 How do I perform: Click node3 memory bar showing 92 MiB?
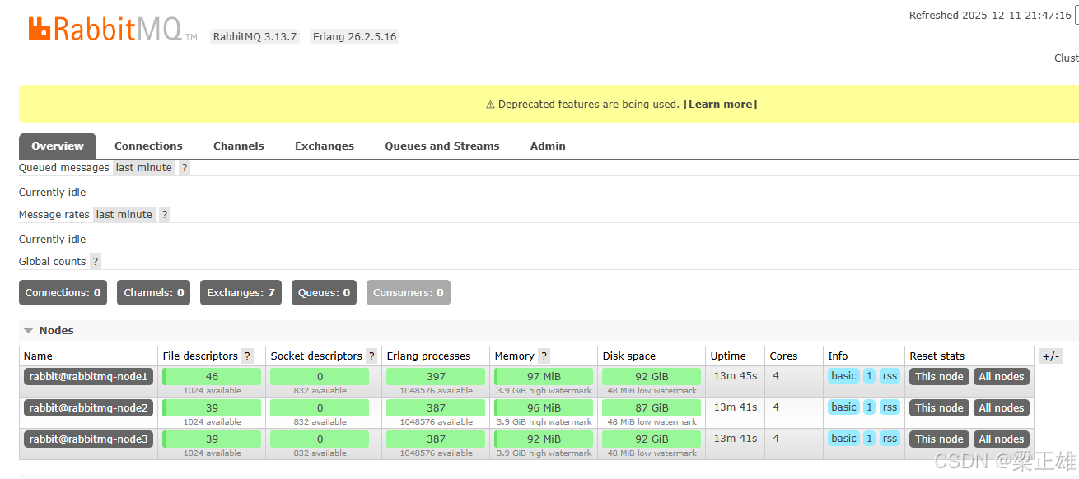[x=544, y=439]
